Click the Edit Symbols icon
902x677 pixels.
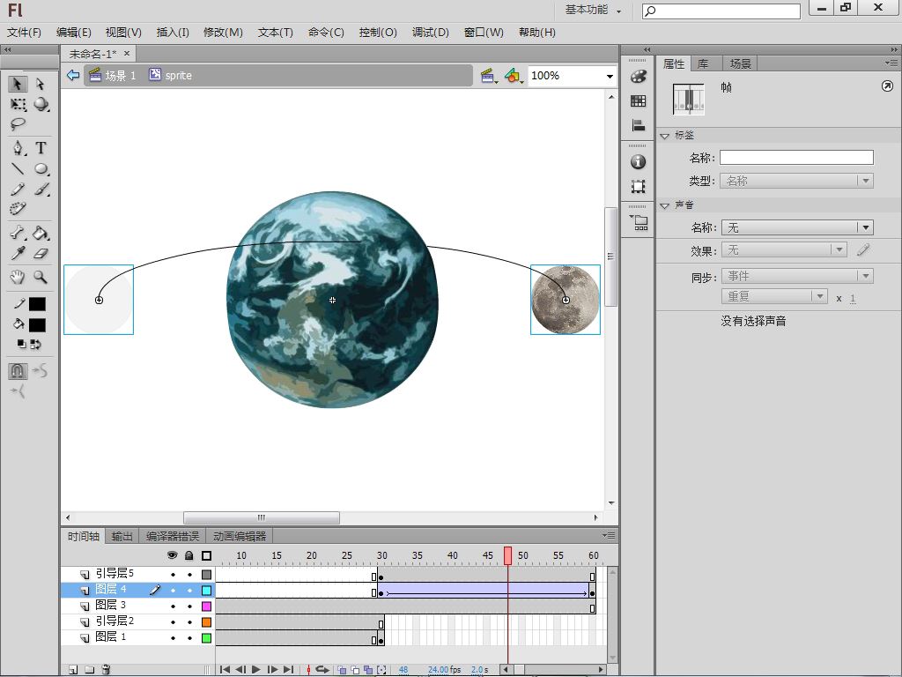pos(514,76)
